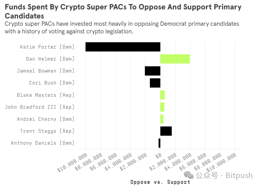Click the "$0" axis tick label
This screenshot has width=261, height=186.
[x=158, y=156]
